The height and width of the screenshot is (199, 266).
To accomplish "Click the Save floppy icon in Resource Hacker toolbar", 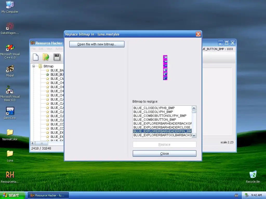I will [x=57, y=57].
